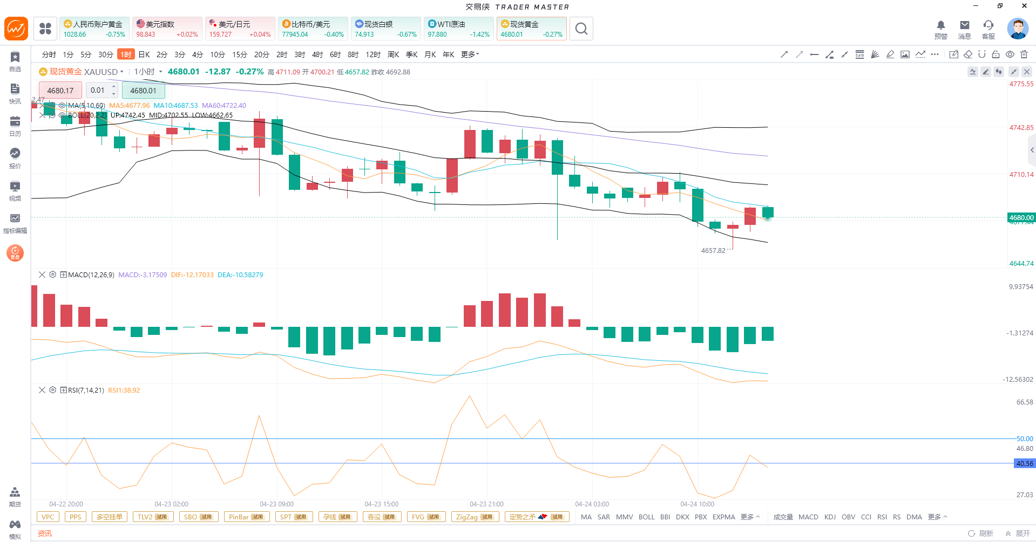Image resolution: width=1036 pixels, height=542 pixels.
Task: Open the 报价 quotes sidebar icon
Action: tap(15, 158)
